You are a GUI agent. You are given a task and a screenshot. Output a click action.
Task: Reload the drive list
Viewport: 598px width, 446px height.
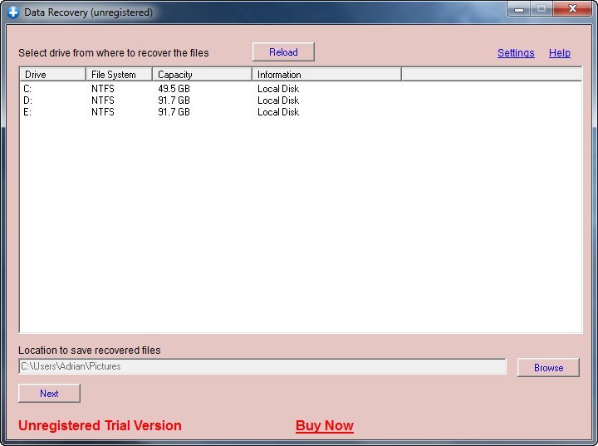283,51
